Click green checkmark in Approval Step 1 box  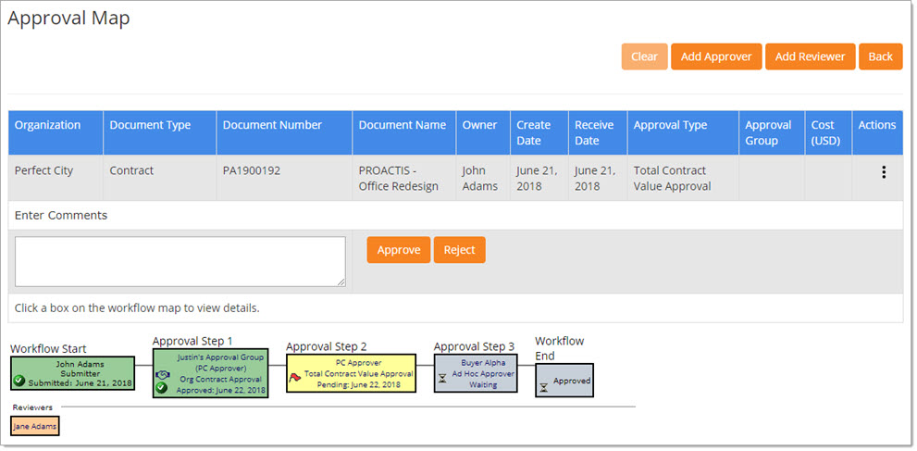[x=161, y=388]
